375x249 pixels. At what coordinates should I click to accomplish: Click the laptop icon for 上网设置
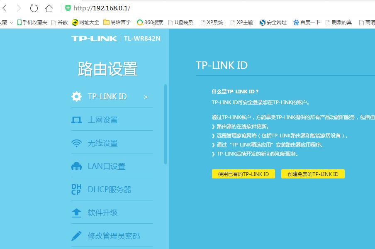tap(76, 120)
